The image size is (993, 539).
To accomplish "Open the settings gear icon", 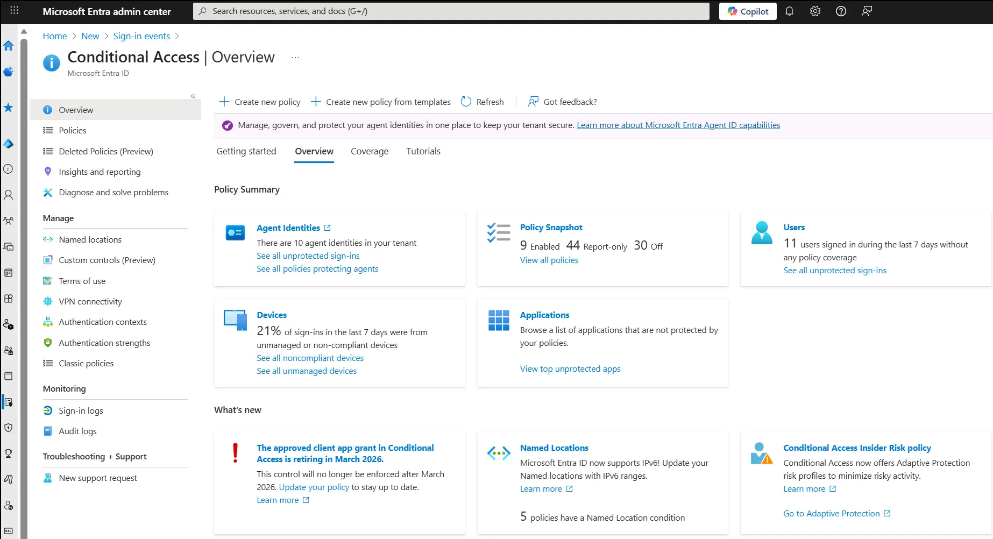I will click(814, 11).
